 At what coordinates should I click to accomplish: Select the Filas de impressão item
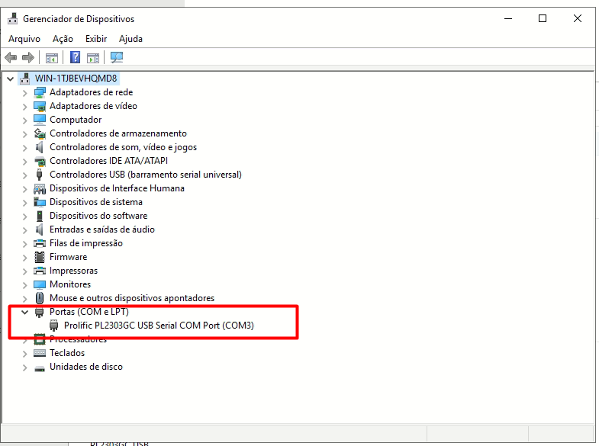click(85, 243)
